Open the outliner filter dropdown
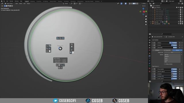The height and width of the screenshot is (103, 184). pos(179,4)
